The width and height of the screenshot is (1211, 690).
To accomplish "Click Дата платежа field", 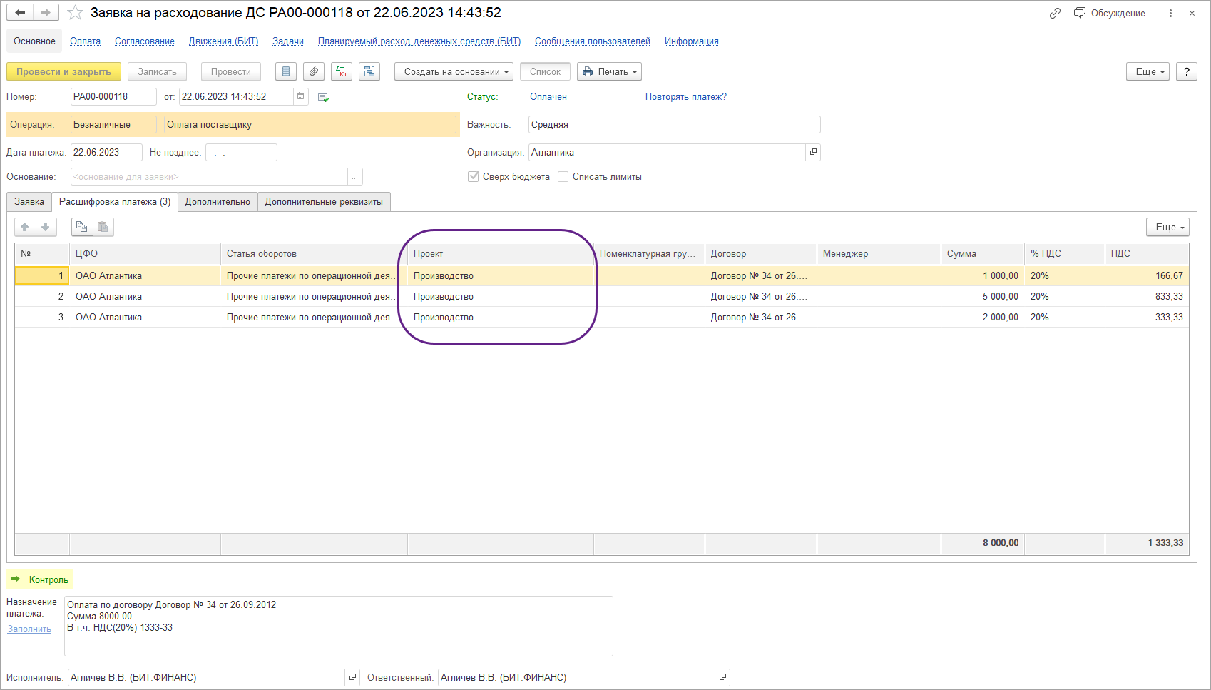I will [106, 152].
